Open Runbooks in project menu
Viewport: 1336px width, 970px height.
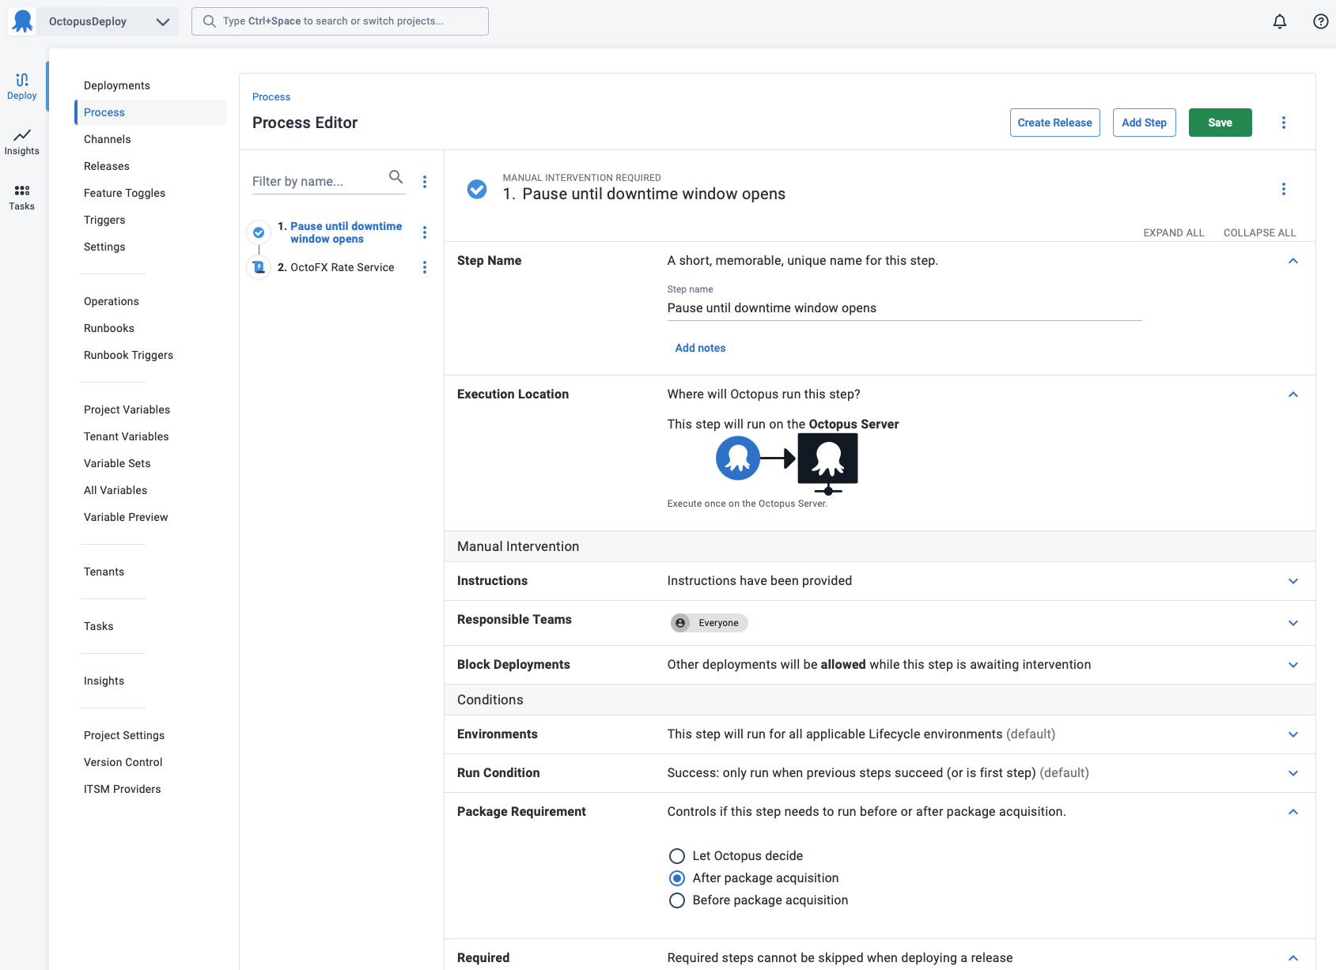(109, 328)
